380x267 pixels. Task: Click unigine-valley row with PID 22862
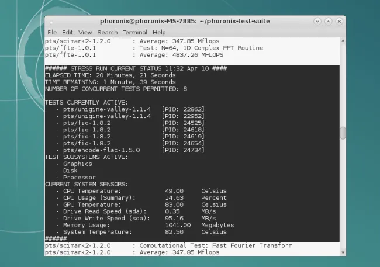(x=130, y=109)
